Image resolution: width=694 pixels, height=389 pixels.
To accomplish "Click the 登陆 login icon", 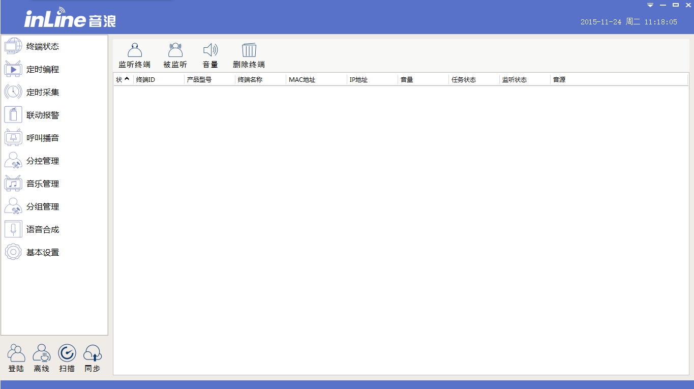I will coord(16,353).
